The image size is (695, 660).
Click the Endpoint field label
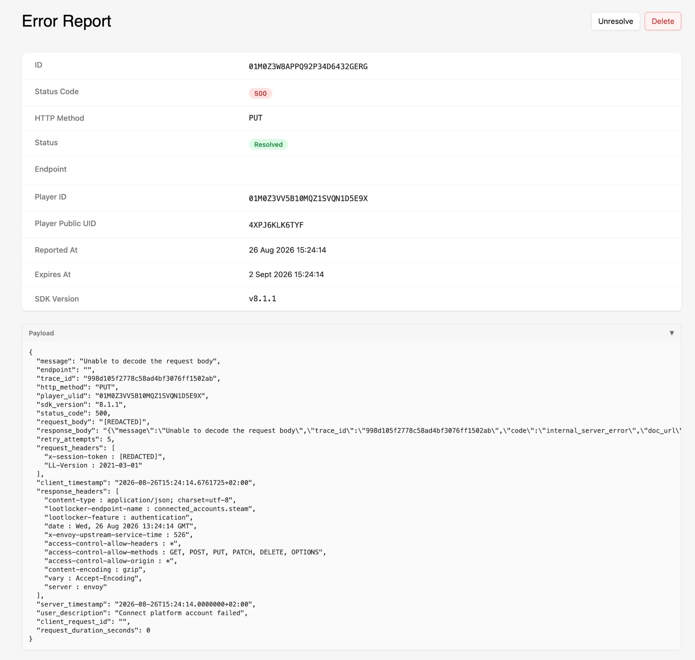pyautogui.click(x=50, y=169)
